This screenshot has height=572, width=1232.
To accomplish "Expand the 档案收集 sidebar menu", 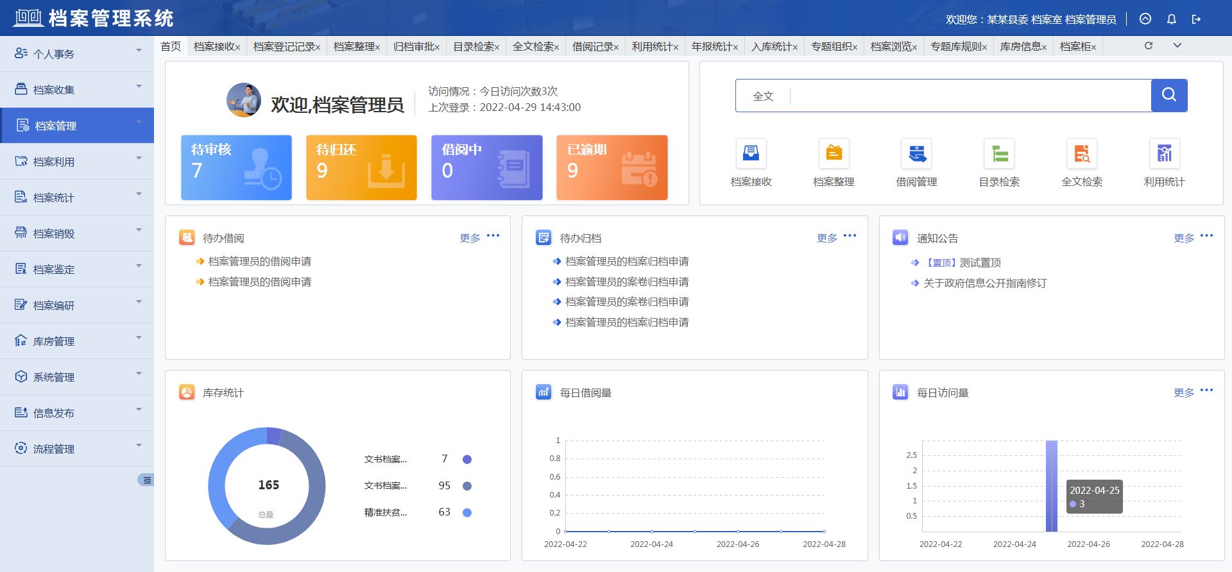I will coord(77,90).
